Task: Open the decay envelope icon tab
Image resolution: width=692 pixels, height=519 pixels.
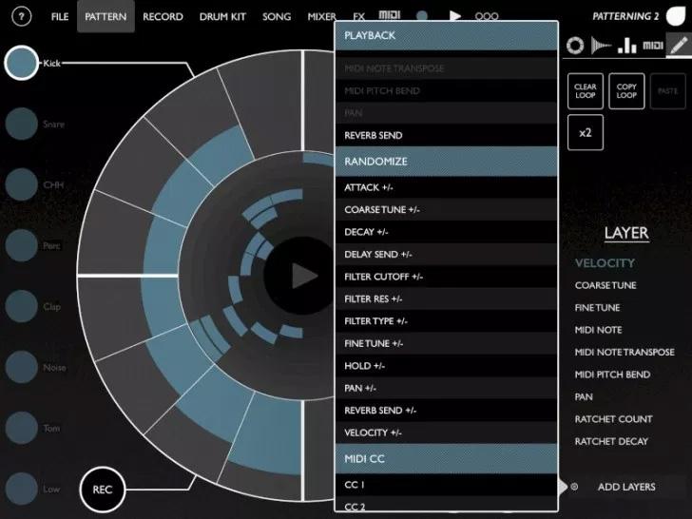Action: 601,45
